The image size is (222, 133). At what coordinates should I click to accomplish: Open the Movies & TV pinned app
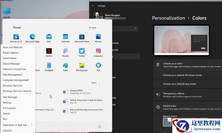pos(16,37)
